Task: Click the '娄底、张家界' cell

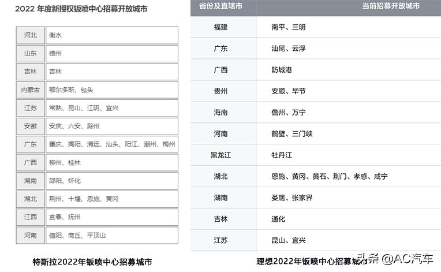Action: tap(349, 198)
